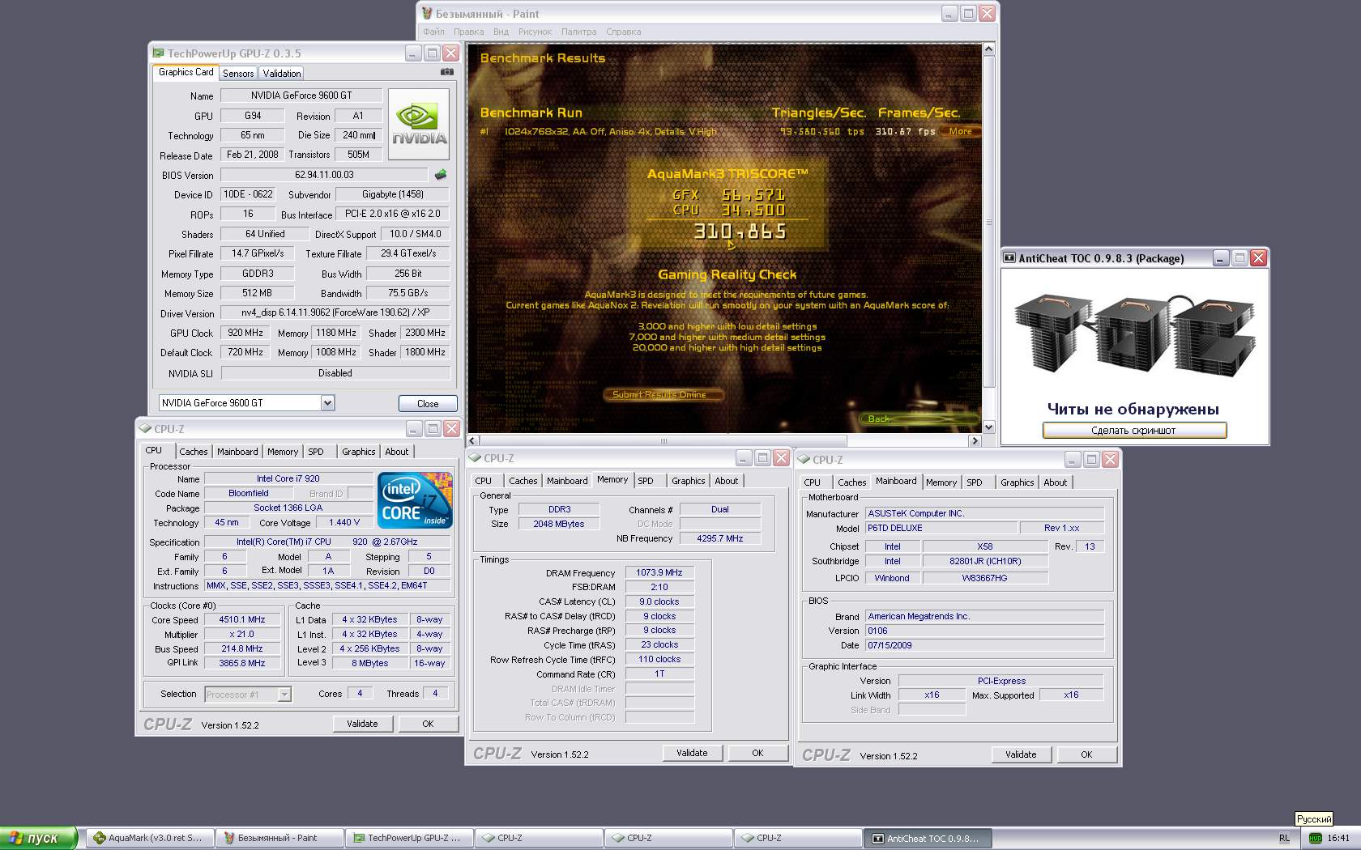Click the AntiCheat TOC taskbar button

[927, 838]
